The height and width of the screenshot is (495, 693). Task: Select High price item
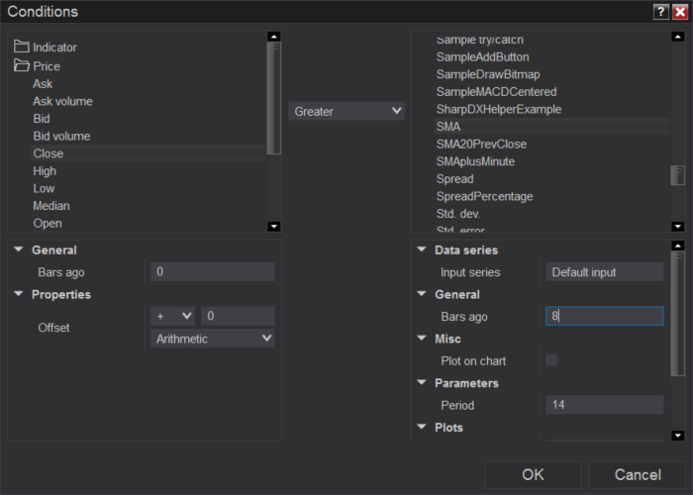pyautogui.click(x=45, y=171)
